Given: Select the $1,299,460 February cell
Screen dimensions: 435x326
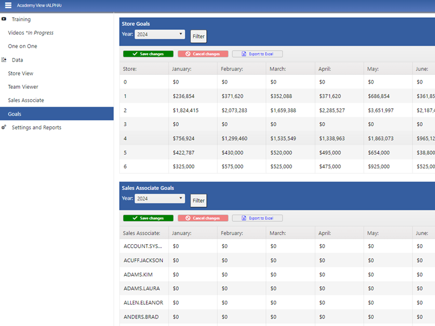Looking at the screenshot, I should click(242, 138).
